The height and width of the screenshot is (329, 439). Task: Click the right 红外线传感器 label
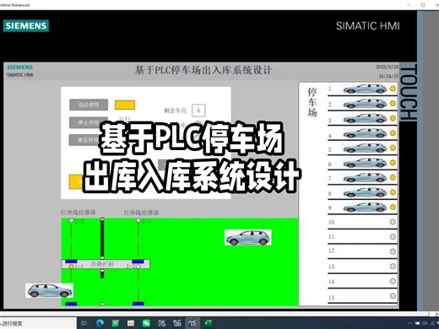pyautogui.click(x=141, y=213)
